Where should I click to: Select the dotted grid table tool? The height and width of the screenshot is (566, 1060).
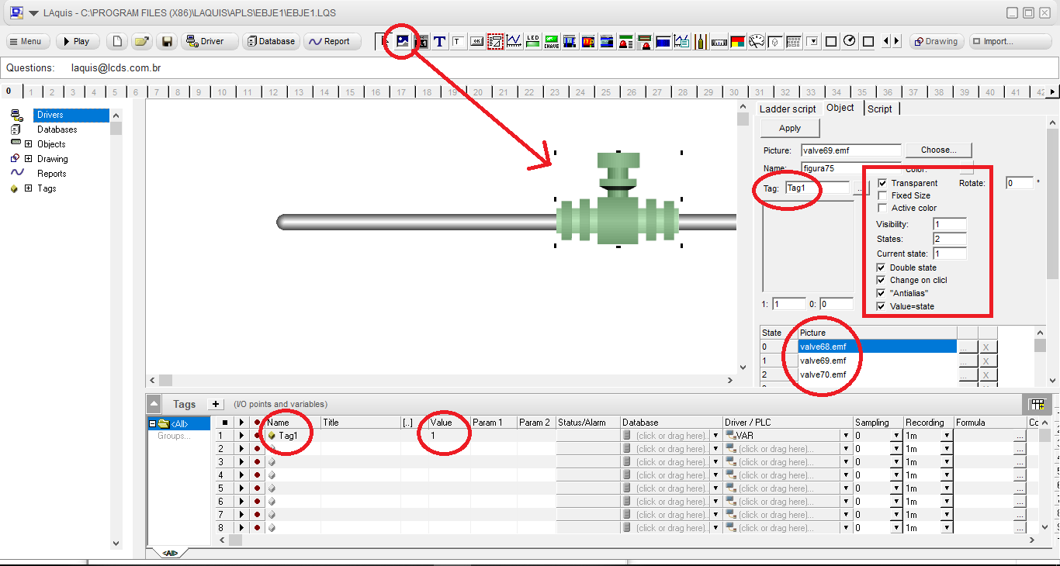click(x=794, y=41)
